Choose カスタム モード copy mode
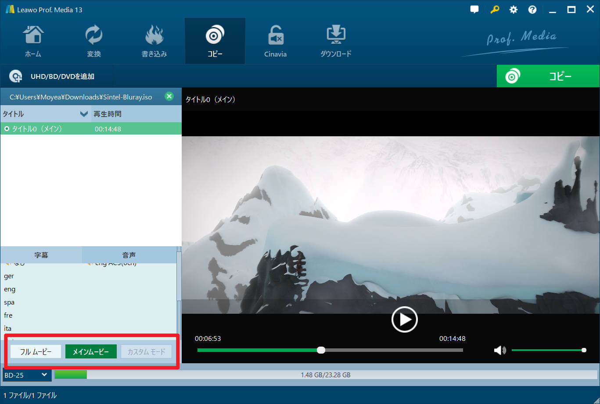This screenshot has width=600, height=404. (146, 352)
